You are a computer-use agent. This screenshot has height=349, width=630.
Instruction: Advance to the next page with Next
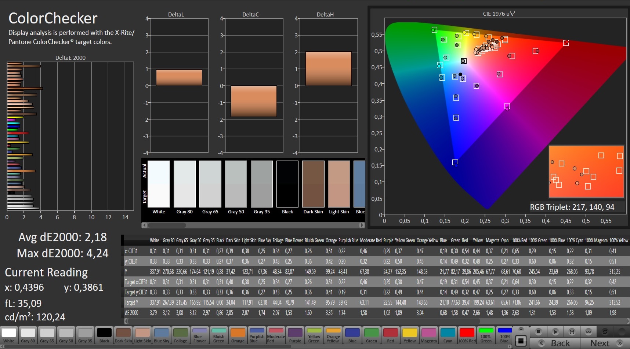(x=606, y=344)
